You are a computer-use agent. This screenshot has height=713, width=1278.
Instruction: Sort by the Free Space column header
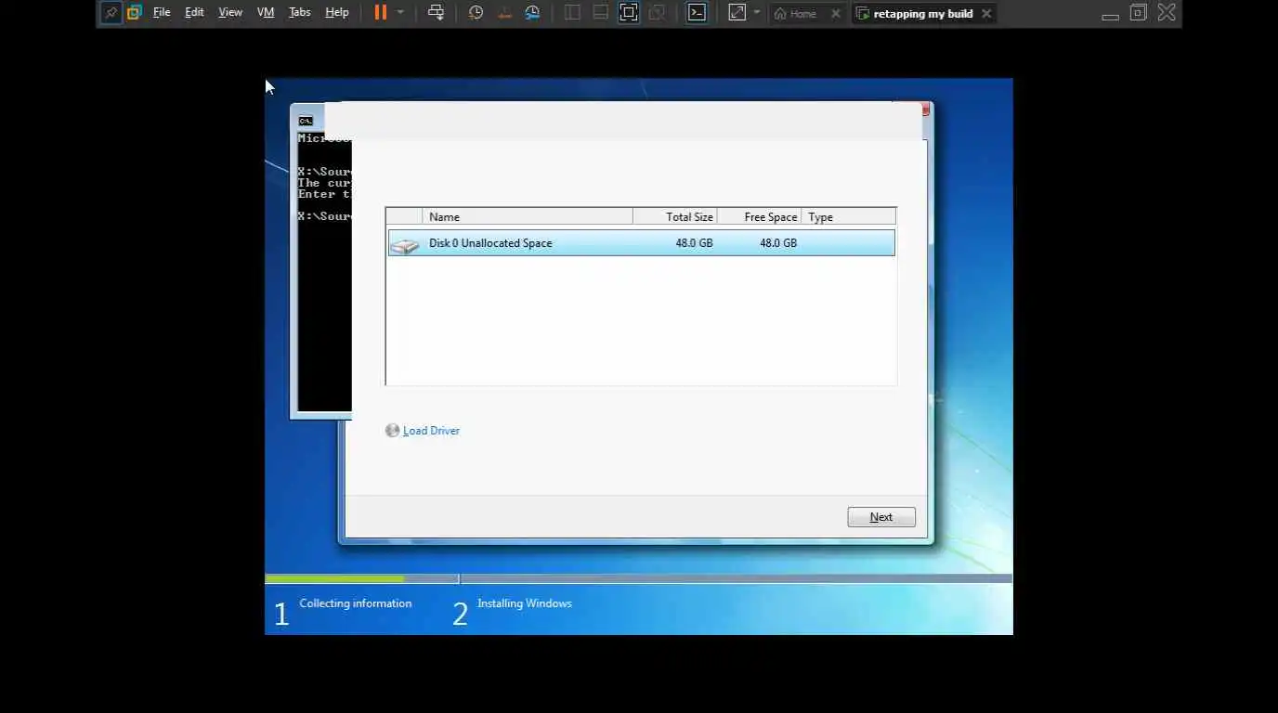click(x=760, y=216)
